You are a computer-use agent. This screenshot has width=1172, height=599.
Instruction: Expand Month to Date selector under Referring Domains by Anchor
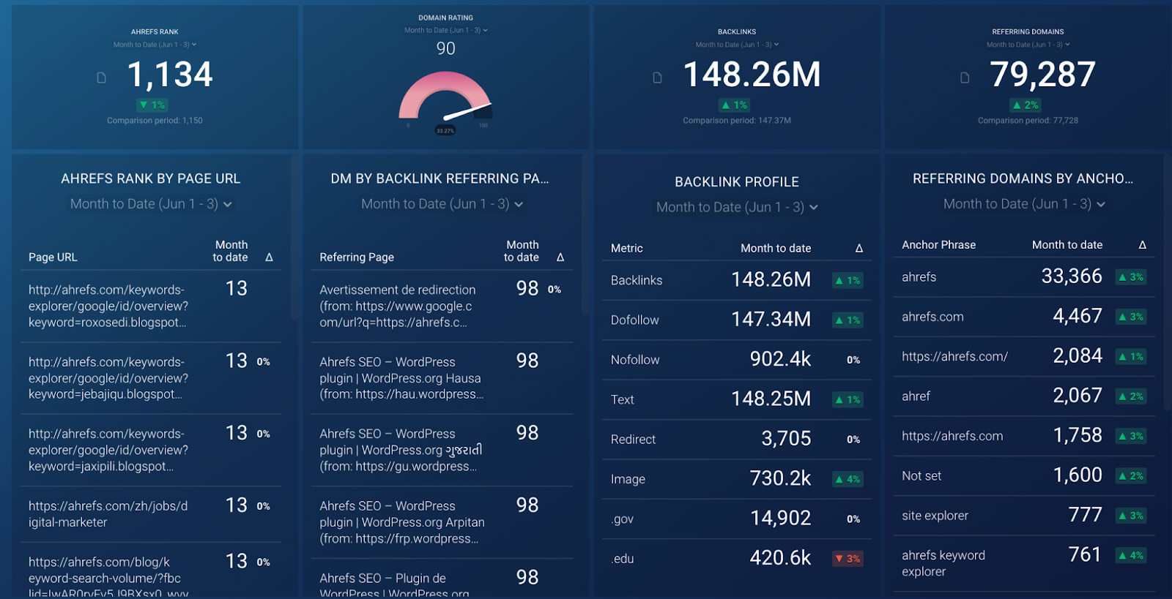click(1024, 204)
